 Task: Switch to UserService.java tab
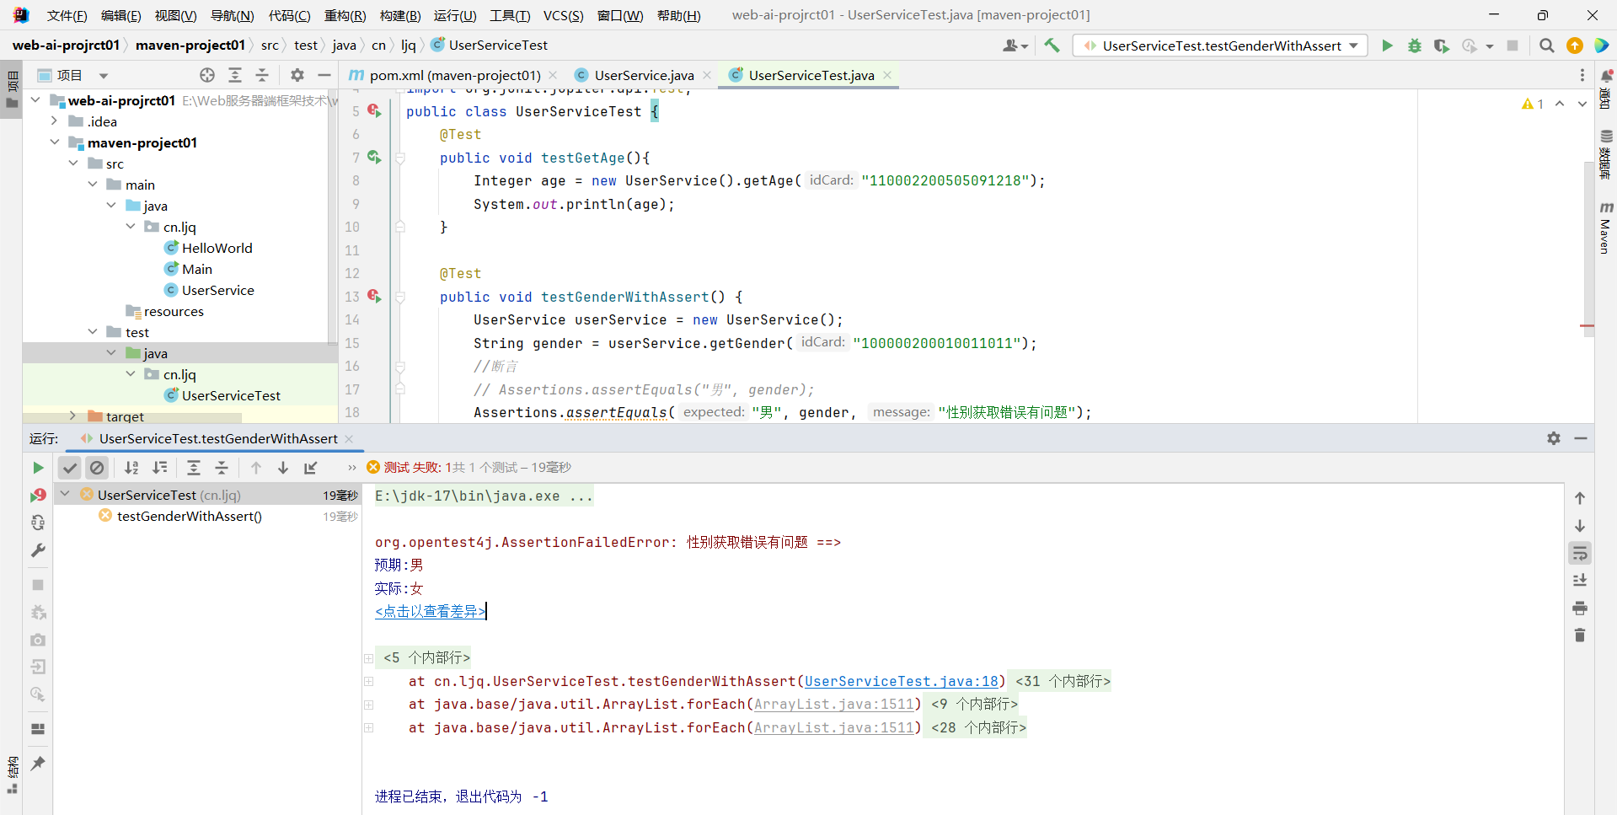(x=644, y=75)
